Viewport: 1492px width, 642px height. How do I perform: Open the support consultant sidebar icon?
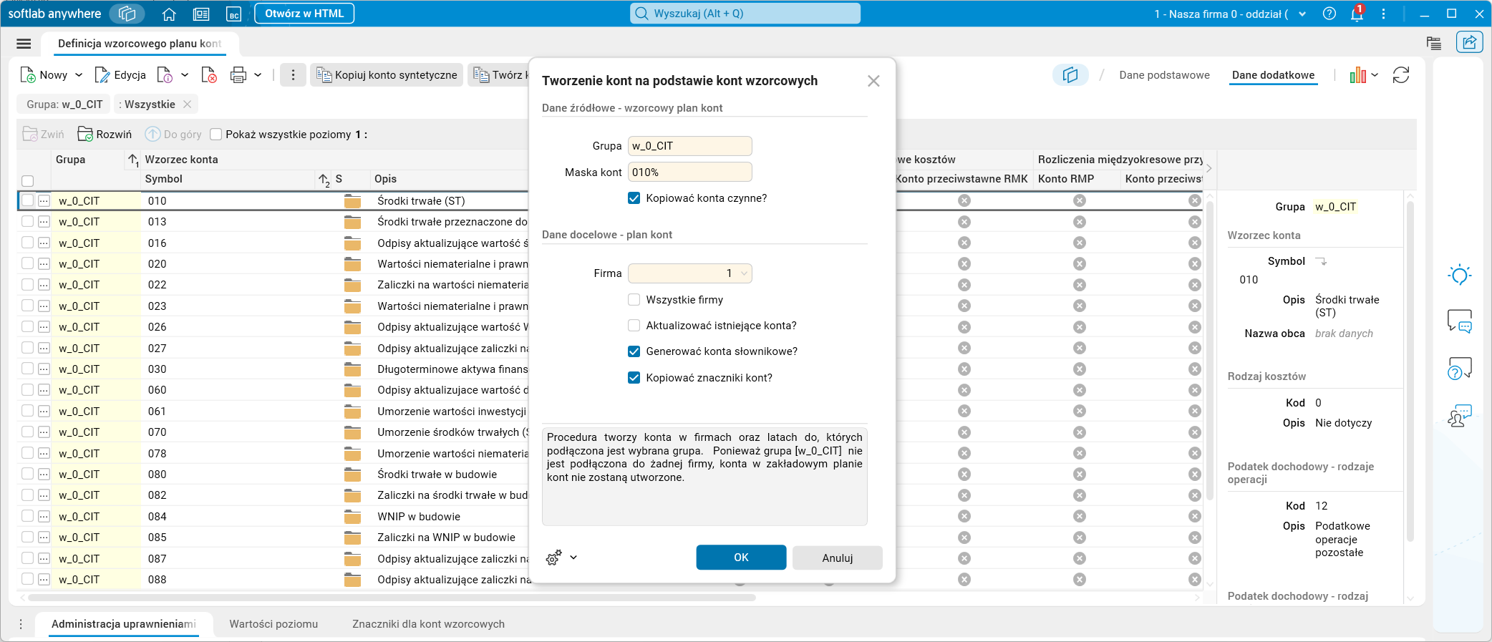1459,416
